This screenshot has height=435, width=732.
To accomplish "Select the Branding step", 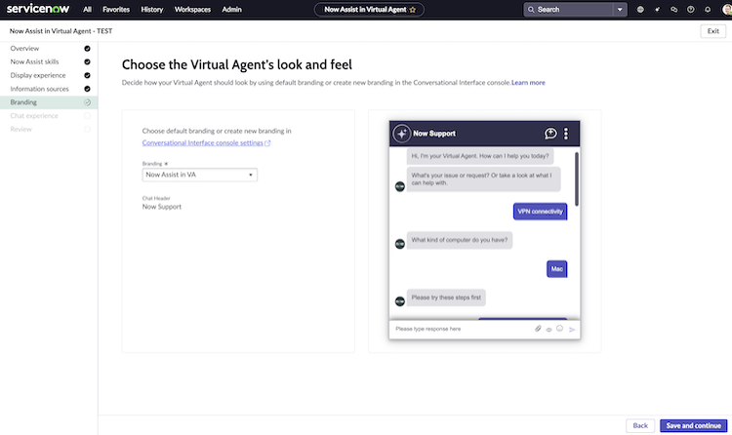I will tap(49, 102).
